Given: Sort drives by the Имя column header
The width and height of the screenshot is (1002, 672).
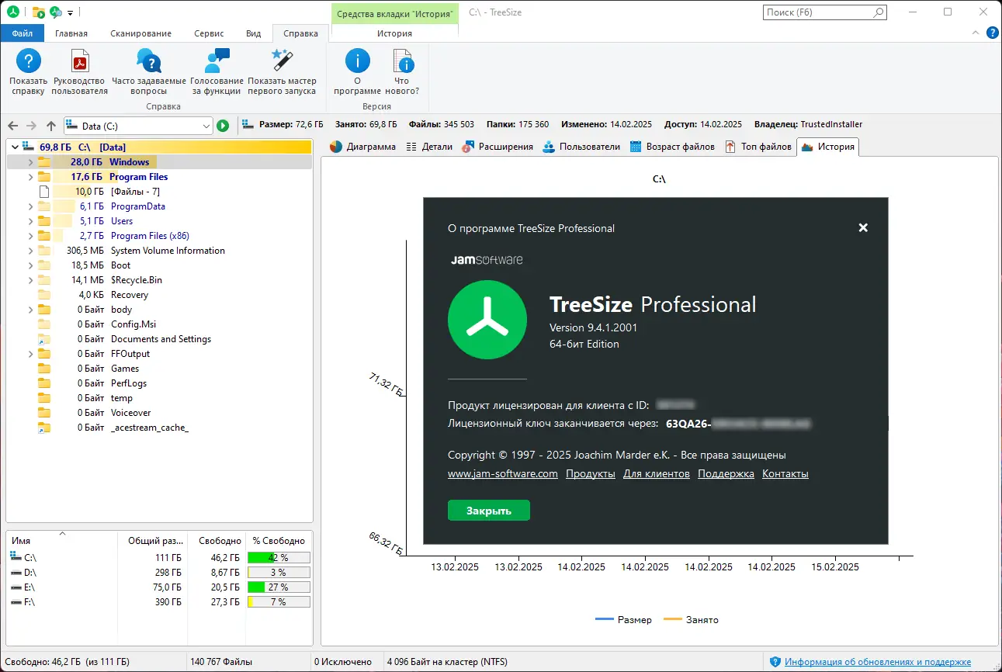Looking at the screenshot, I should point(62,541).
